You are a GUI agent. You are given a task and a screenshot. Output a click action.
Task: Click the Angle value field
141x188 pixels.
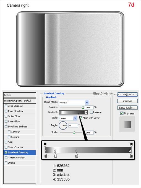pyautogui.click(x=73, y=126)
